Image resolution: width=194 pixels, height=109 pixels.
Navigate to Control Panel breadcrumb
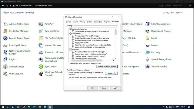26,6
